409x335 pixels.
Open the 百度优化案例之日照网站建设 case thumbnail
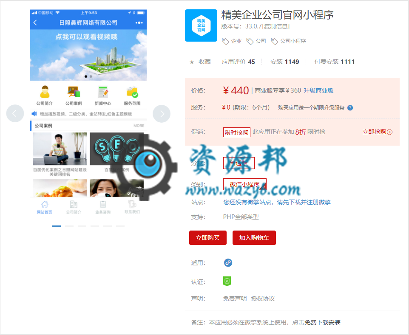pos(60,149)
